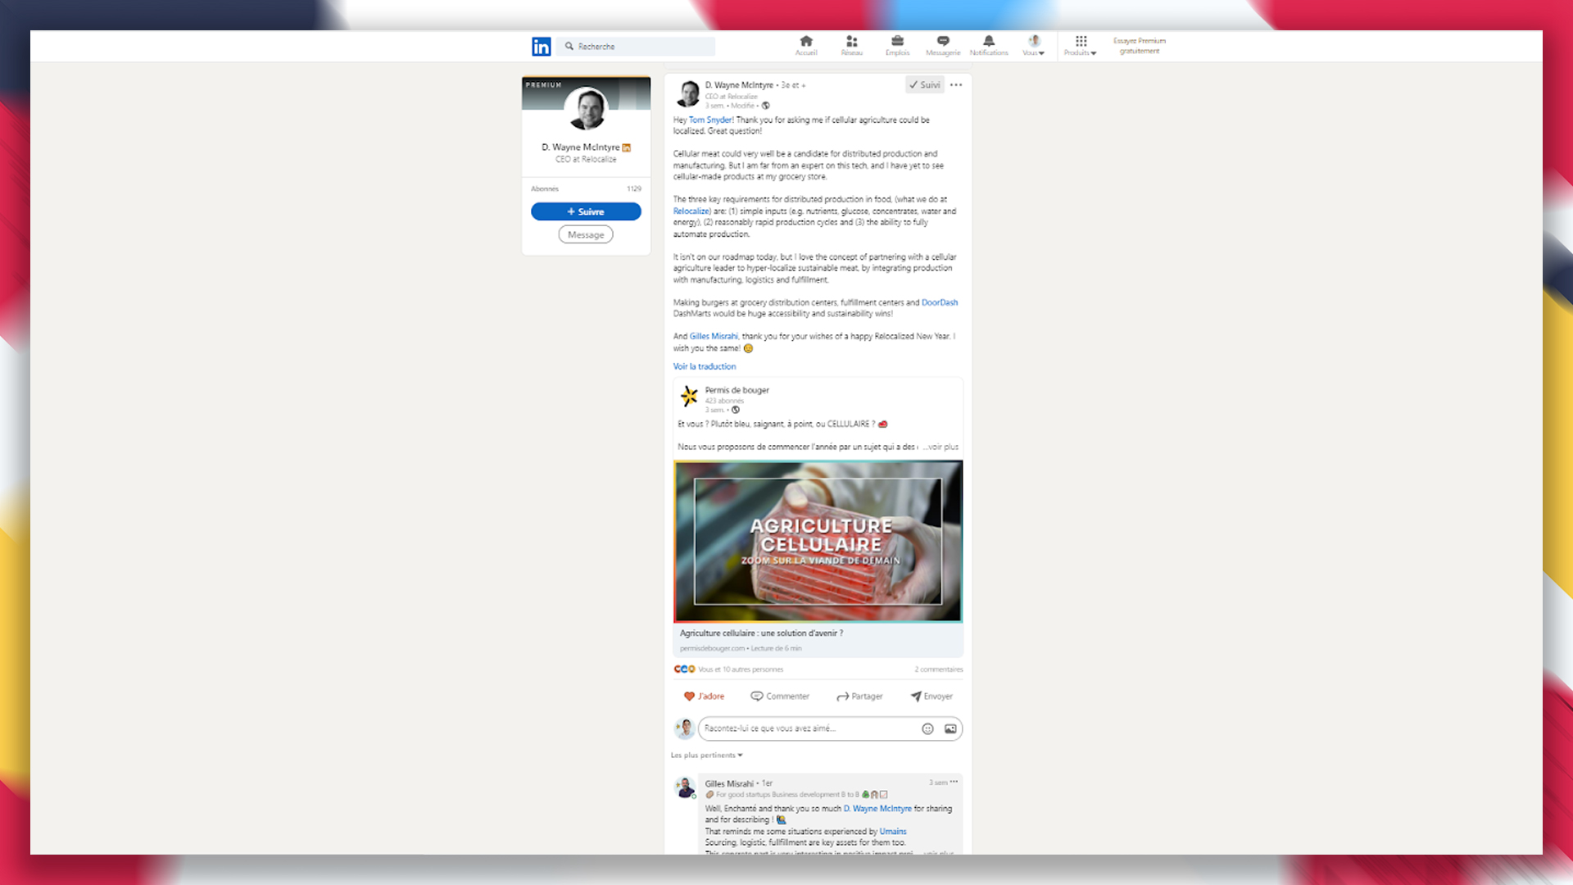Expand shared post with voir plus
This screenshot has height=885, width=1573.
(x=941, y=447)
